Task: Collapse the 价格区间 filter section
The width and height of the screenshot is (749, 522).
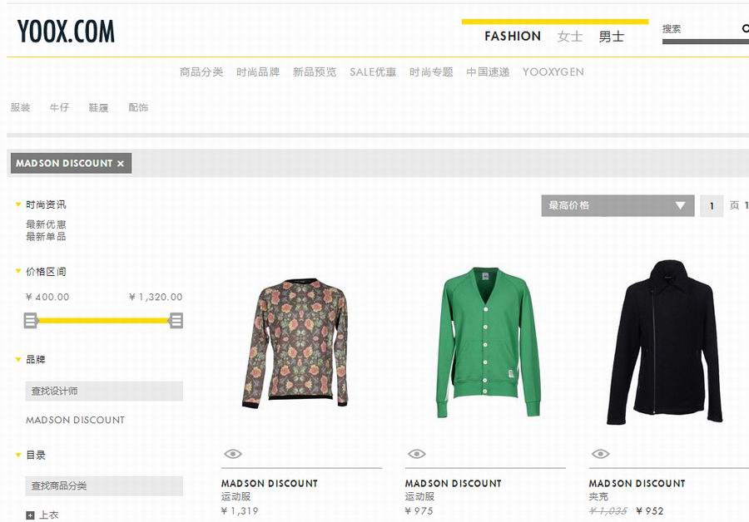Action: [18, 272]
